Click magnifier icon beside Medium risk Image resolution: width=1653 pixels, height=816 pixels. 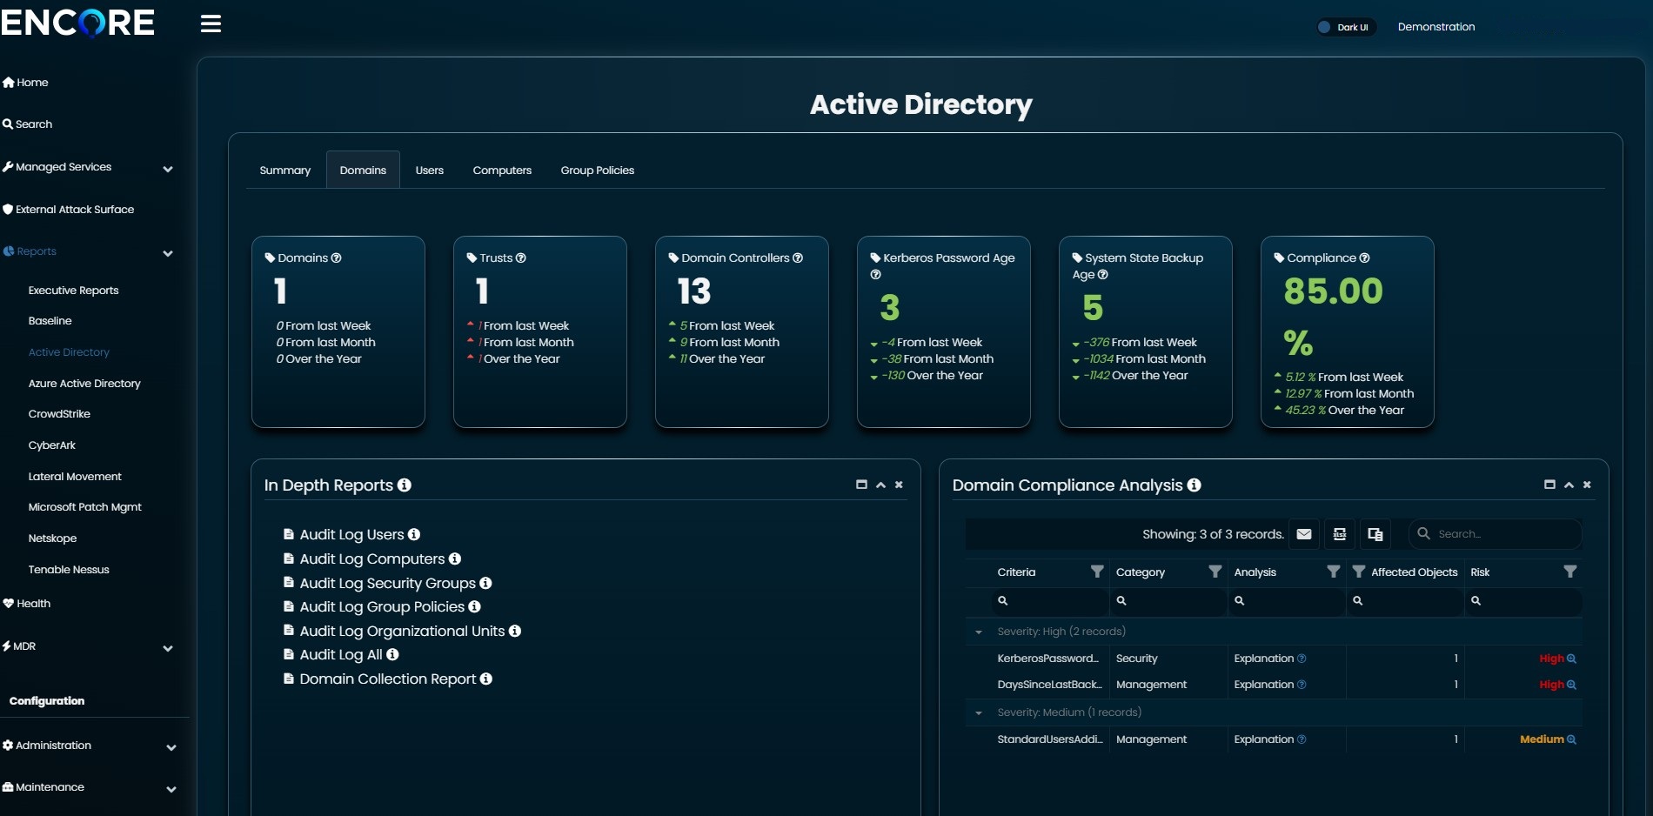click(1571, 739)
